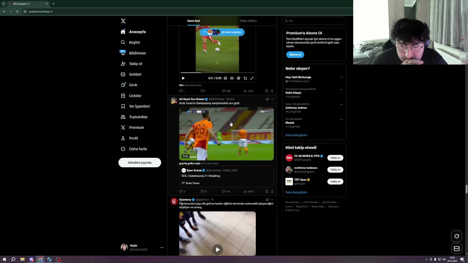Image resolution: width=468 pixels, height=263 pixels.
Task: Open Yer İşaretleri bookmarks
Action: point(135,106)
